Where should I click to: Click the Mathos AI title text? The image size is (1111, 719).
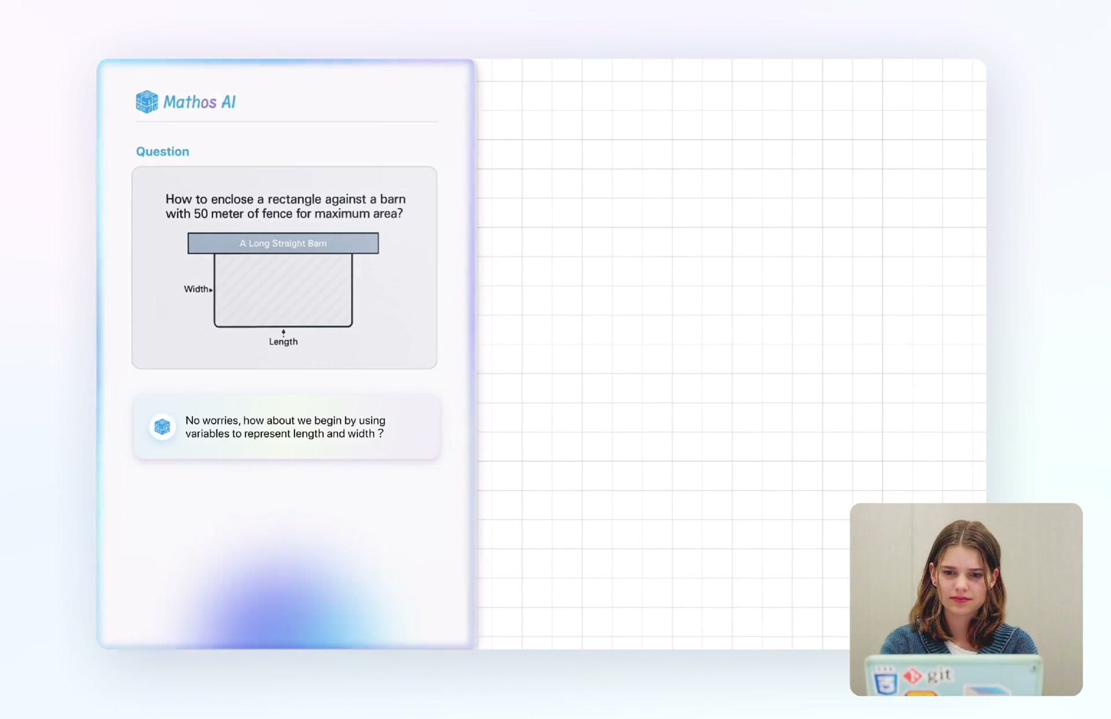[x=200, y=102]
